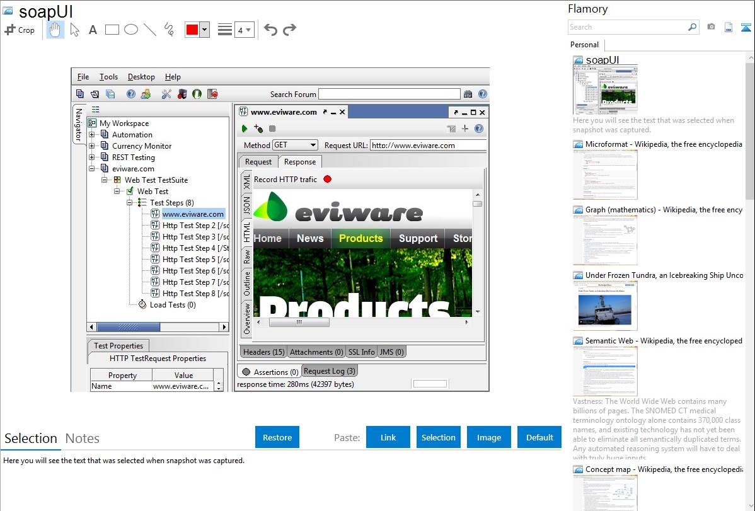The image size is (755, 511).
Task: Click the Restore button
Action: pos(277,437)
